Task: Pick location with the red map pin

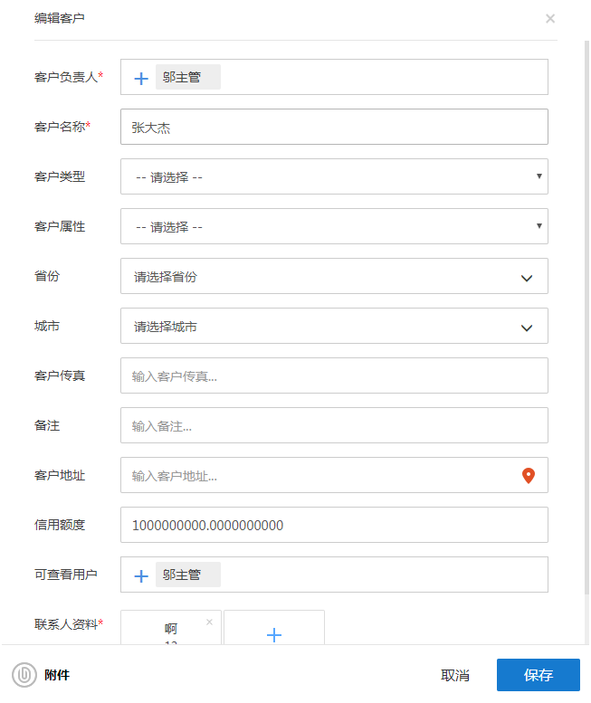Action: pos(529,475)
